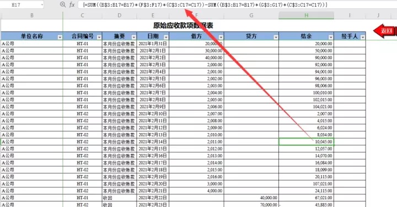Screen dimensions: 397x207
Task: Open the 经手人 filter dropdown
Action: pyautogui.click(x=363, y=37)
